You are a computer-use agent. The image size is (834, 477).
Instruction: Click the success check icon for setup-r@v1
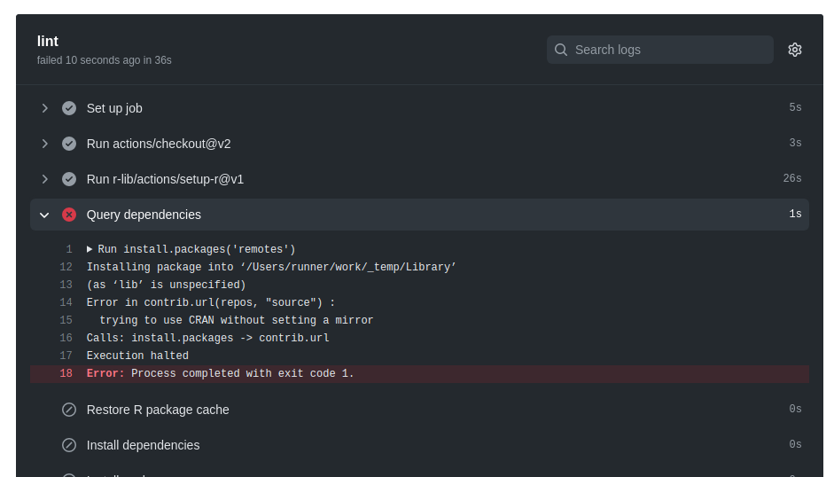click(69, 179)
